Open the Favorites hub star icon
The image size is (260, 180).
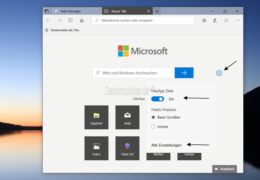[204, 20]
